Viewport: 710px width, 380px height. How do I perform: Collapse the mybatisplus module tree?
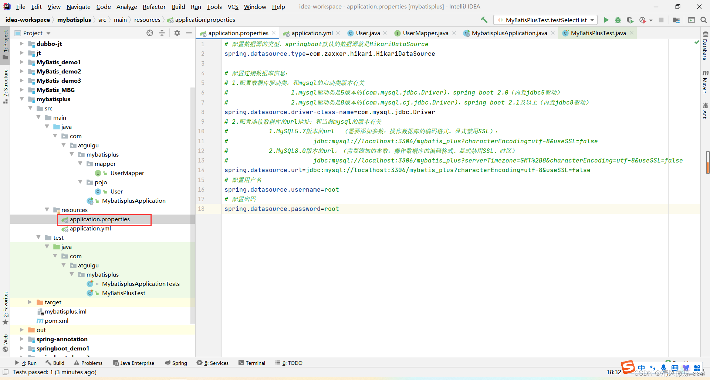coord(22,99)
